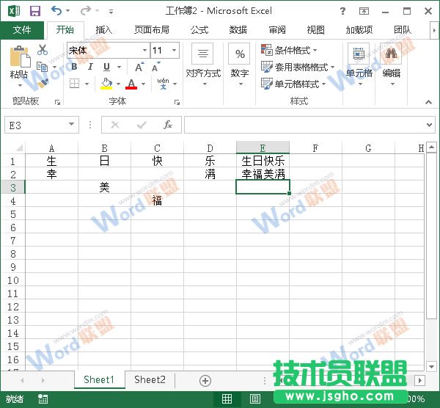The image size is (440, 408).
Task: Switch to the 加载项 tab
Action: click(359, 30)
